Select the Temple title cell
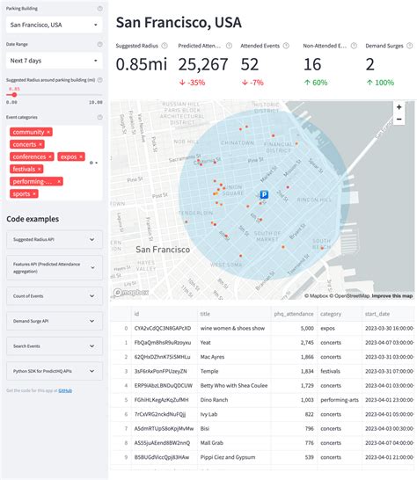 [234, 371]
